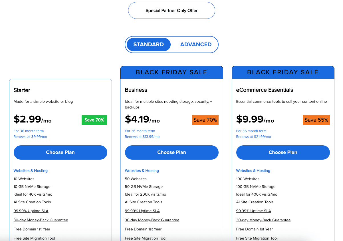Click the $2.99/mo price
Image resolution: width=343 pixels, height=241 pixels.
tap(33, 119)
